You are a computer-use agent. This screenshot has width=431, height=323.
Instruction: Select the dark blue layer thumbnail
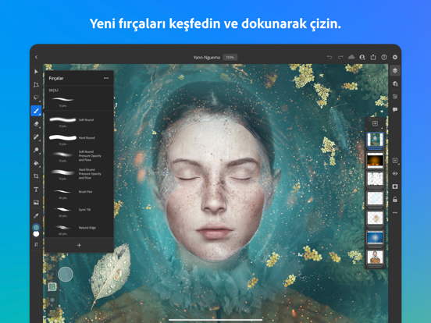click(375, 237)
